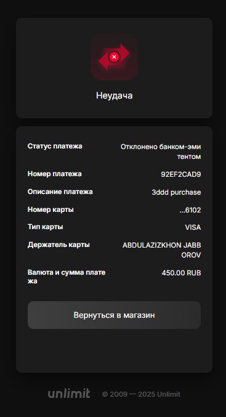The image size is (226, 417).
Task: Click the red X error badge
Action: click(x=114, y=57)
